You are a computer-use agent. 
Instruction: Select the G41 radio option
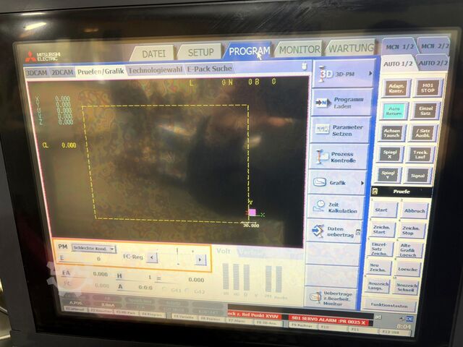pyautogui.click(x=165, y=290)
